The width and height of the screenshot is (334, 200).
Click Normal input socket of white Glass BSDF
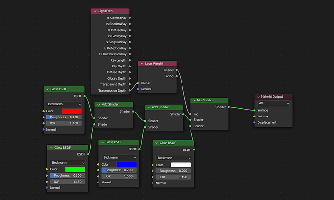click(x=153, y=183)
